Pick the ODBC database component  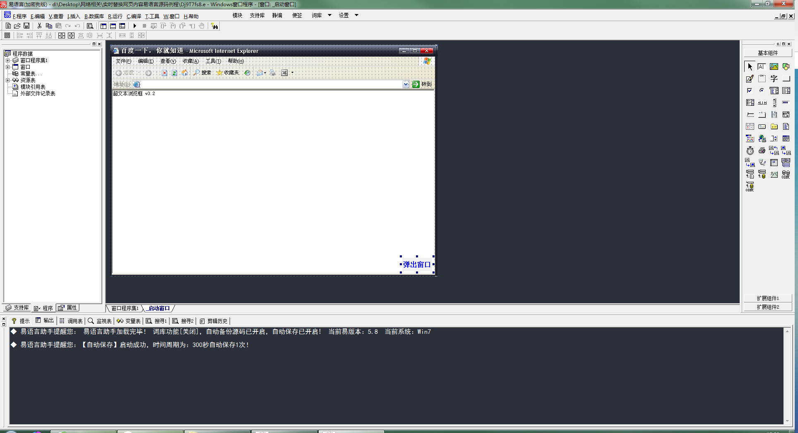point(786,174)
